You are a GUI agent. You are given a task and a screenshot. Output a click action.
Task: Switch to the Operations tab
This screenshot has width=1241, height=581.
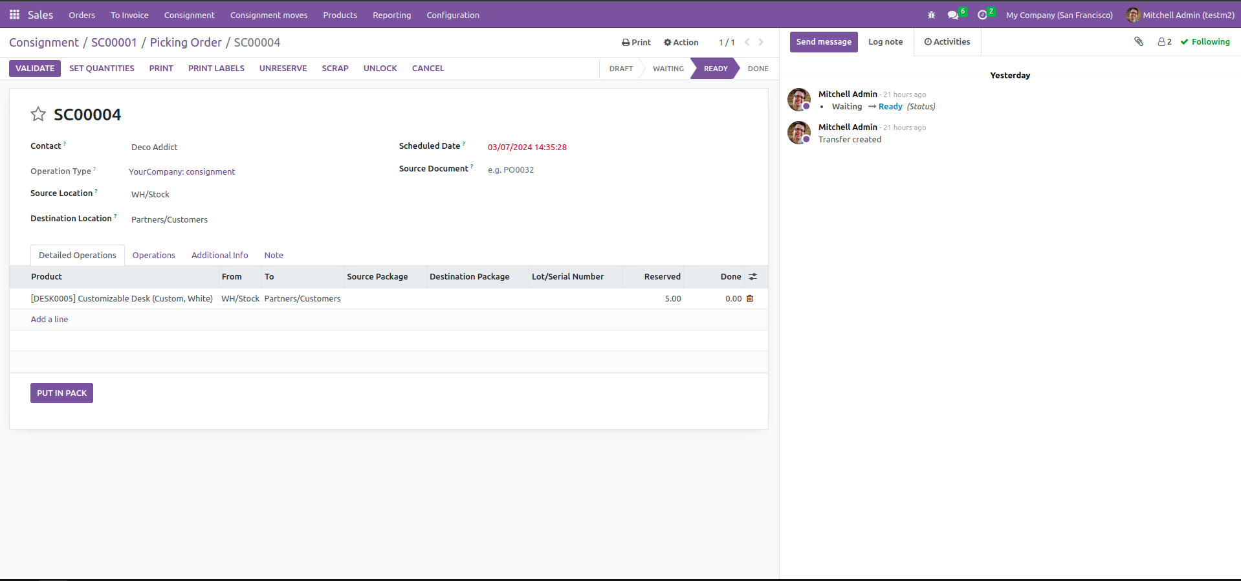point(154,256)
